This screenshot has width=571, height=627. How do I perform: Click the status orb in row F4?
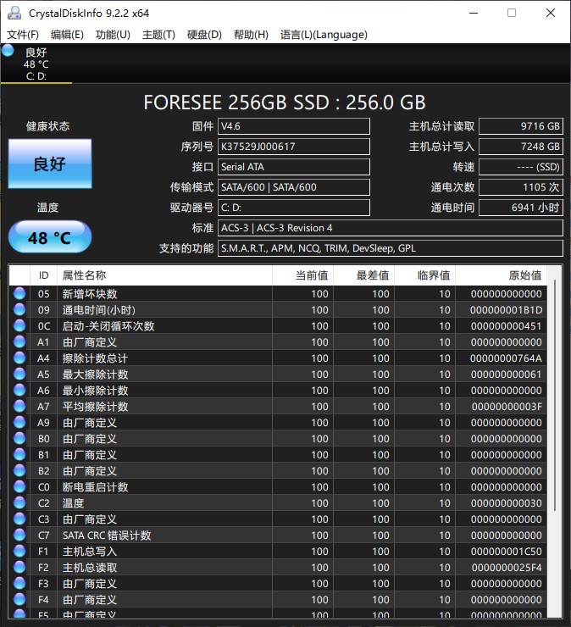19,599
